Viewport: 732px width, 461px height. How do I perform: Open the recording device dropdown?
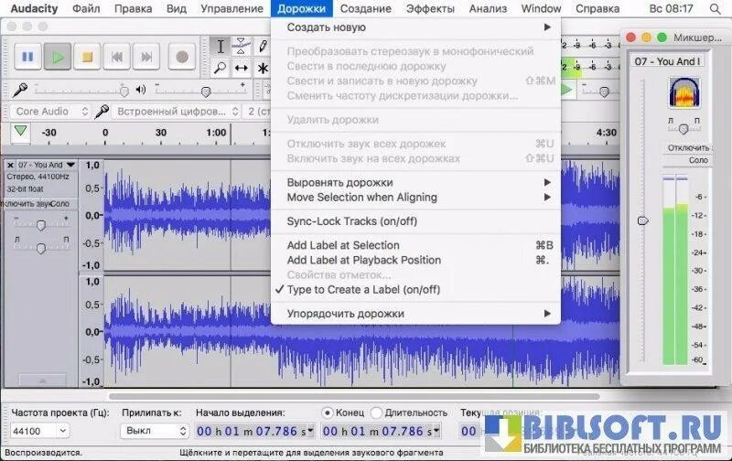pos(176,112)
